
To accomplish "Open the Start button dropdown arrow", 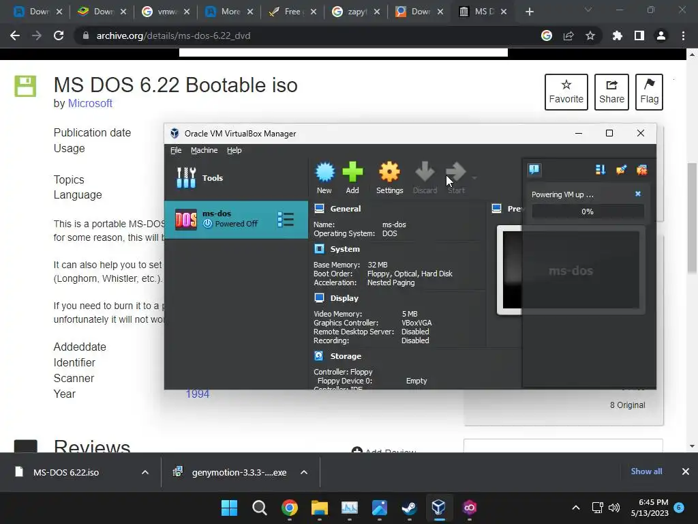I will pyautogui.click(x=474, y=178).
